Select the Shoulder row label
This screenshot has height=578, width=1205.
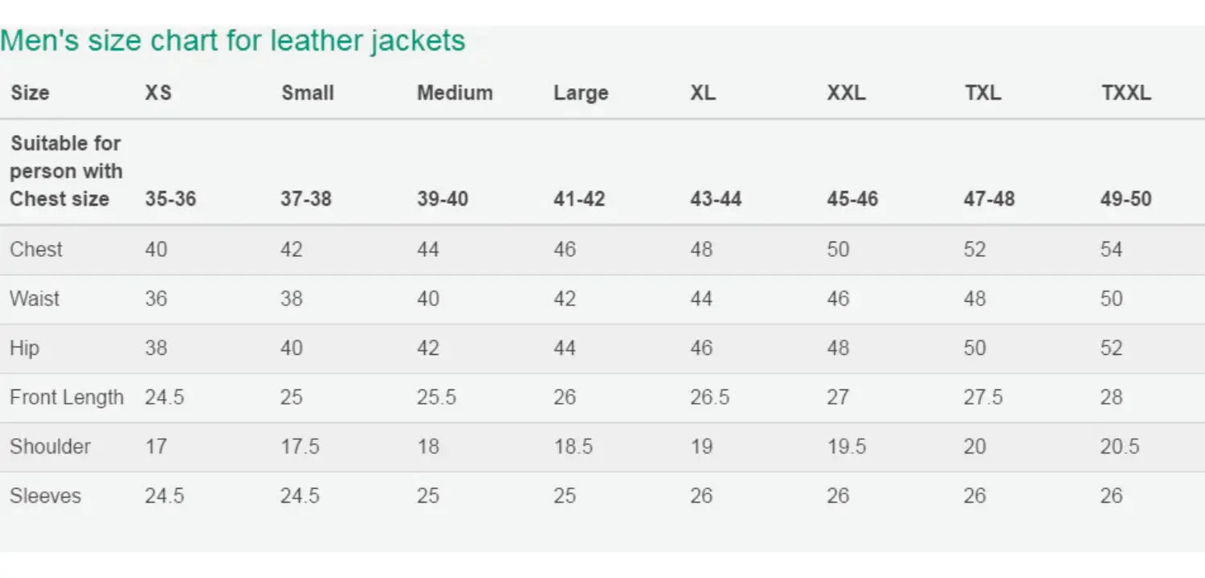pyautogui.click(x=50, y=446)
